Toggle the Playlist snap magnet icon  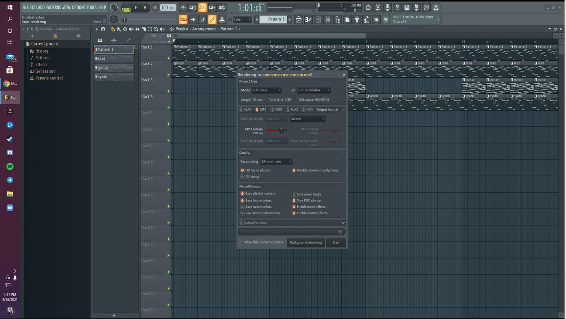(103, 29)
